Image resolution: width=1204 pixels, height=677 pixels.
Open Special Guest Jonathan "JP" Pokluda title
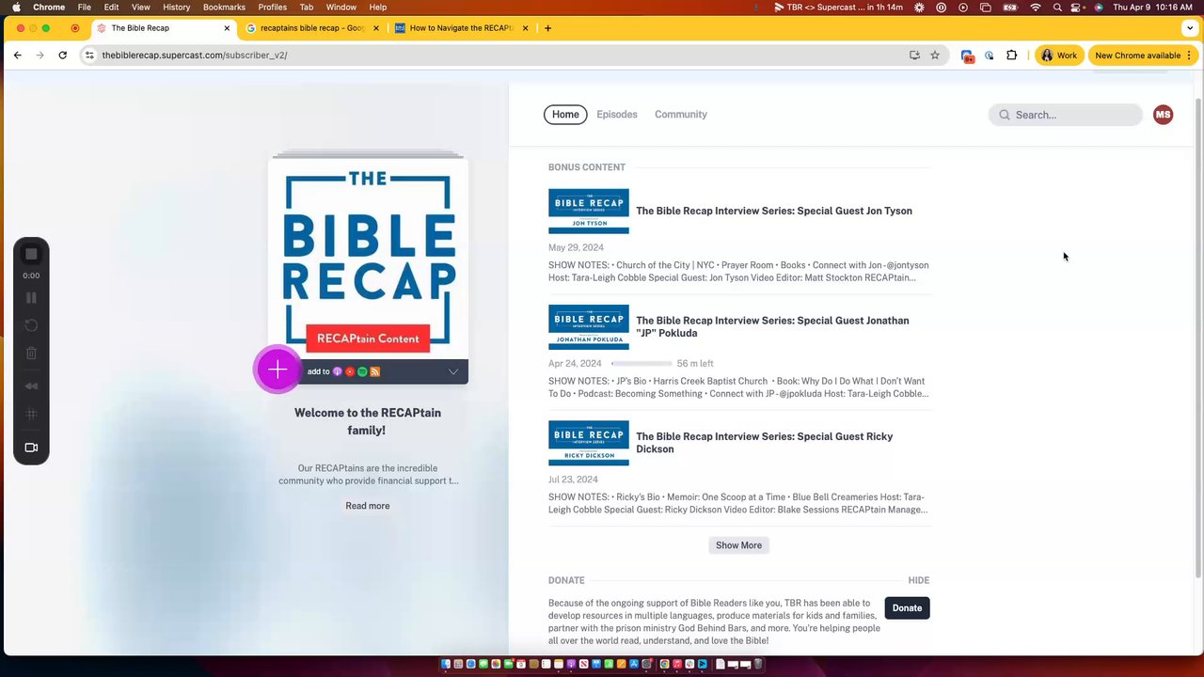(x=772, y=326)
